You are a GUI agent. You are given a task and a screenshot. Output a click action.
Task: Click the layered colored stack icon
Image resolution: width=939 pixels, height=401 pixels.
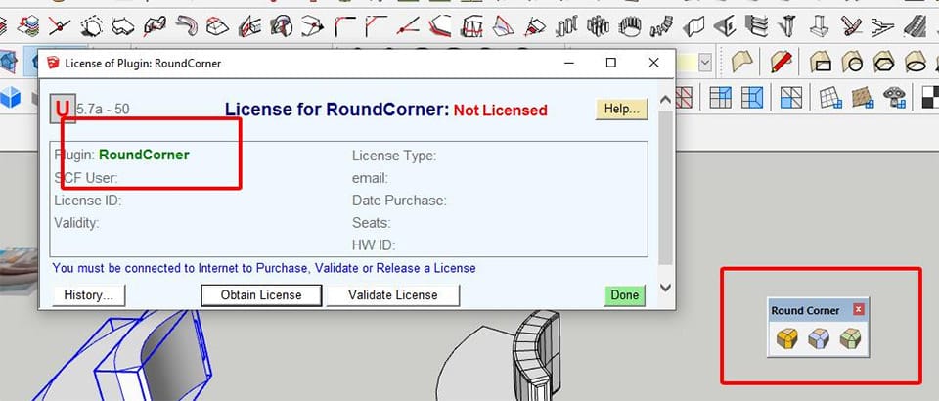point(28,26)
